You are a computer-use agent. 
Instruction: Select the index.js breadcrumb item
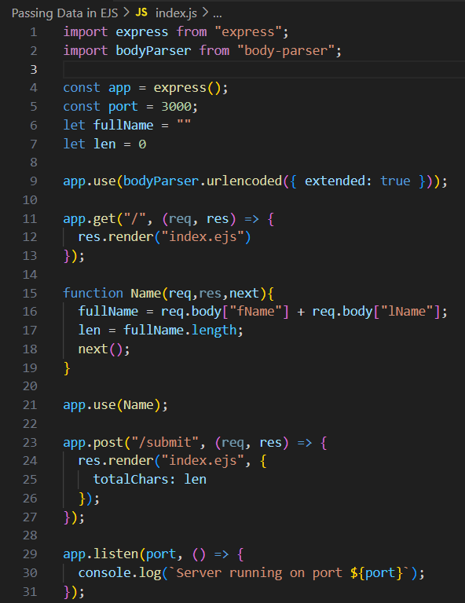click(176, 13)
